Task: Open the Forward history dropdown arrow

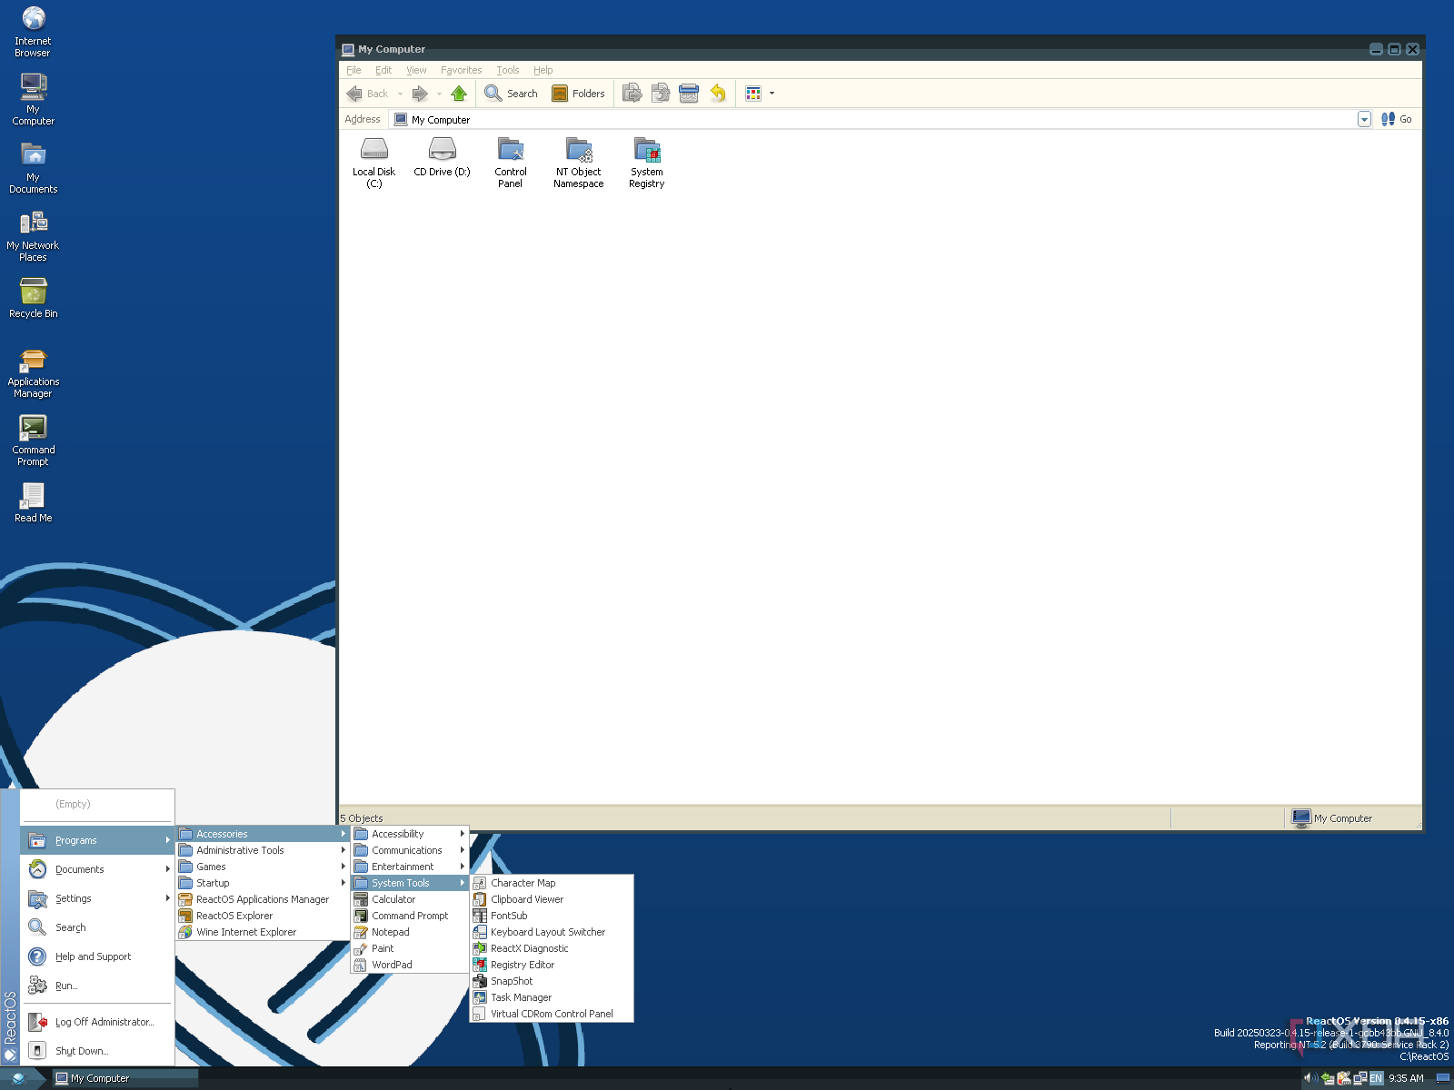Action: click(439, 94)
